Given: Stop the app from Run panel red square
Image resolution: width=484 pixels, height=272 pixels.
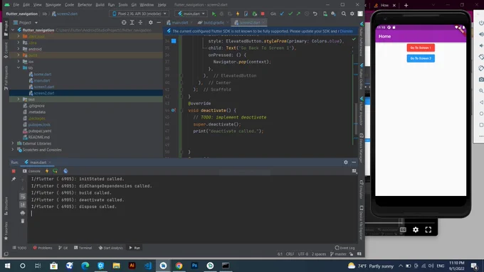Looking at the screenshot, I should (14, 171).
